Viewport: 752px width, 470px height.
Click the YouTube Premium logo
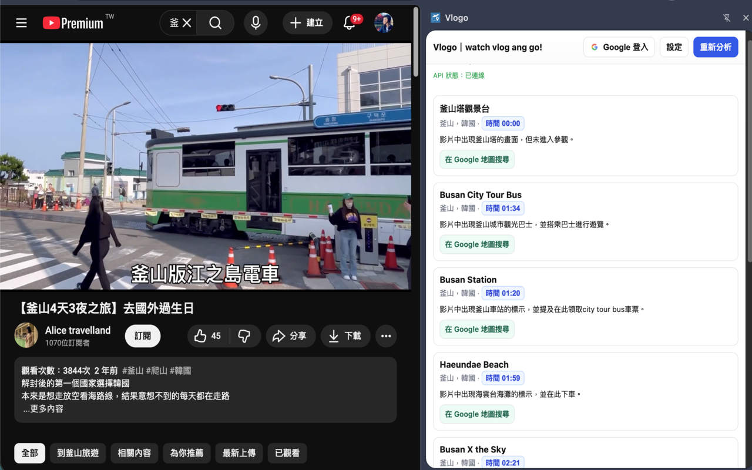(73, 23)
